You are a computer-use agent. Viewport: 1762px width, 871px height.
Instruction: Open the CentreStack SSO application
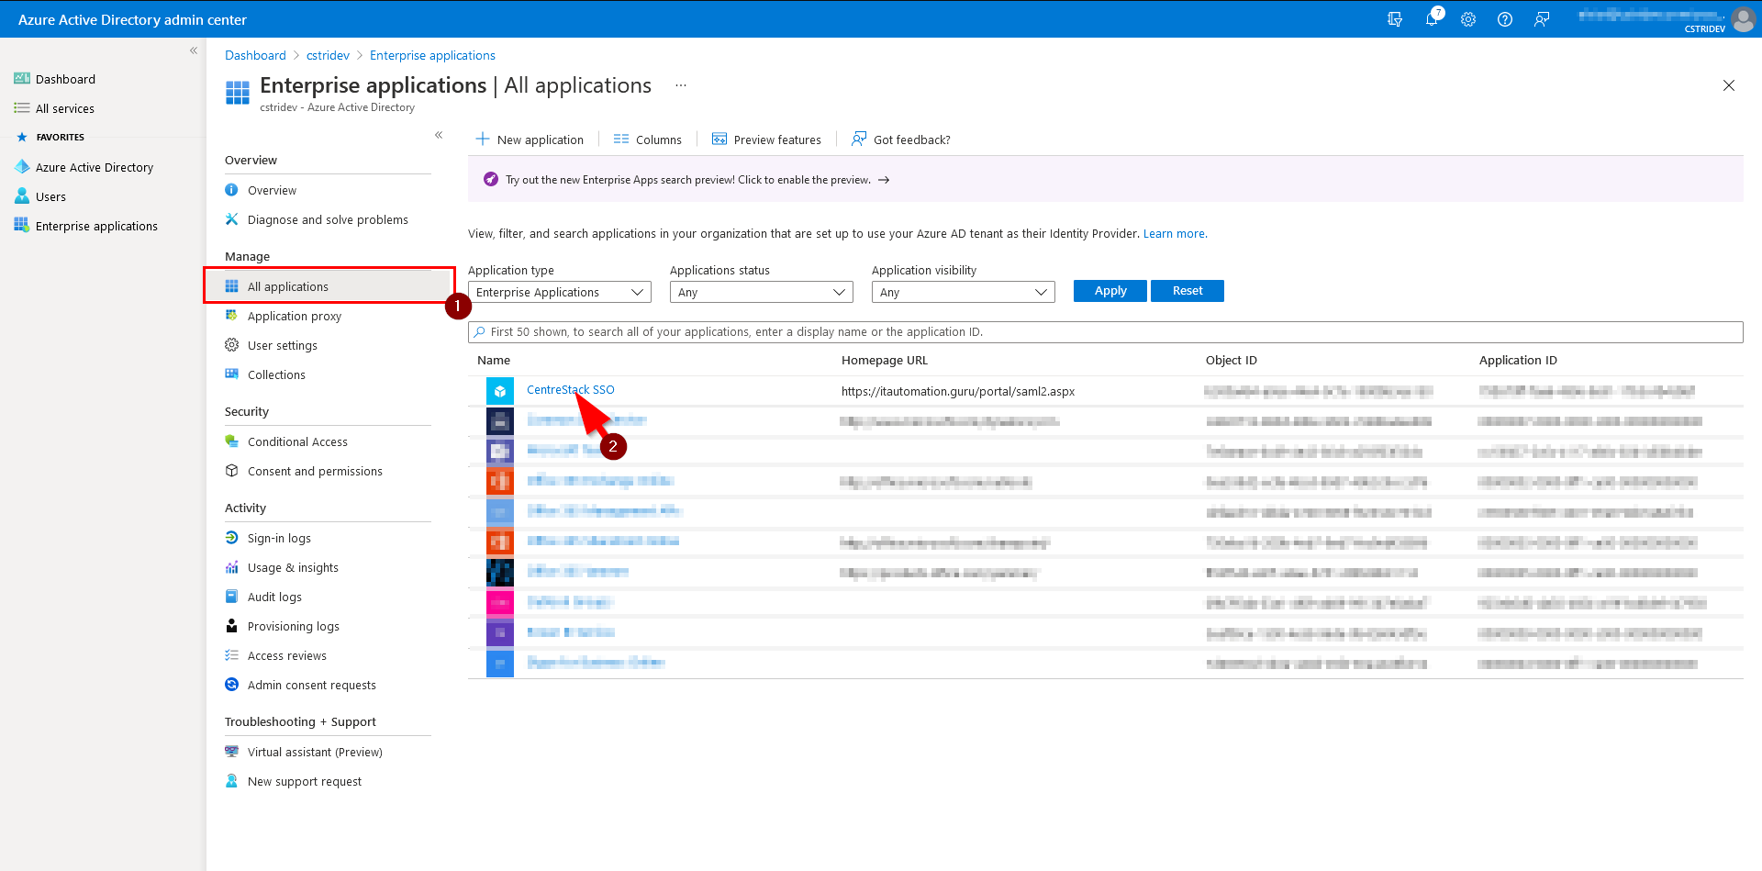[x=571, y=390]
